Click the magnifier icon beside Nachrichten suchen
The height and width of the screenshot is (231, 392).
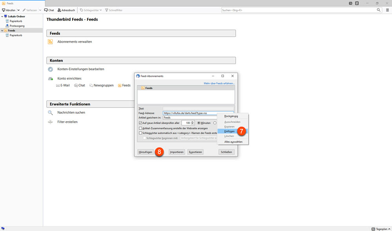pyautogui.click(x=50, y=113)
